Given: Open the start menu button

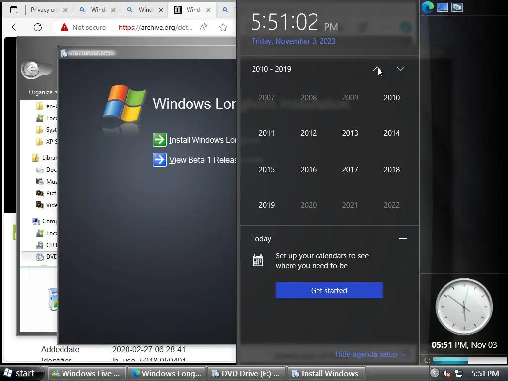Looking at the screenshot, I should point(22,373).
